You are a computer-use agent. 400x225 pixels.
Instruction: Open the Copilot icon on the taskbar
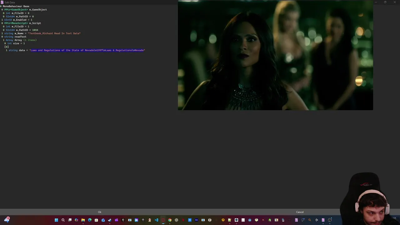76,220
